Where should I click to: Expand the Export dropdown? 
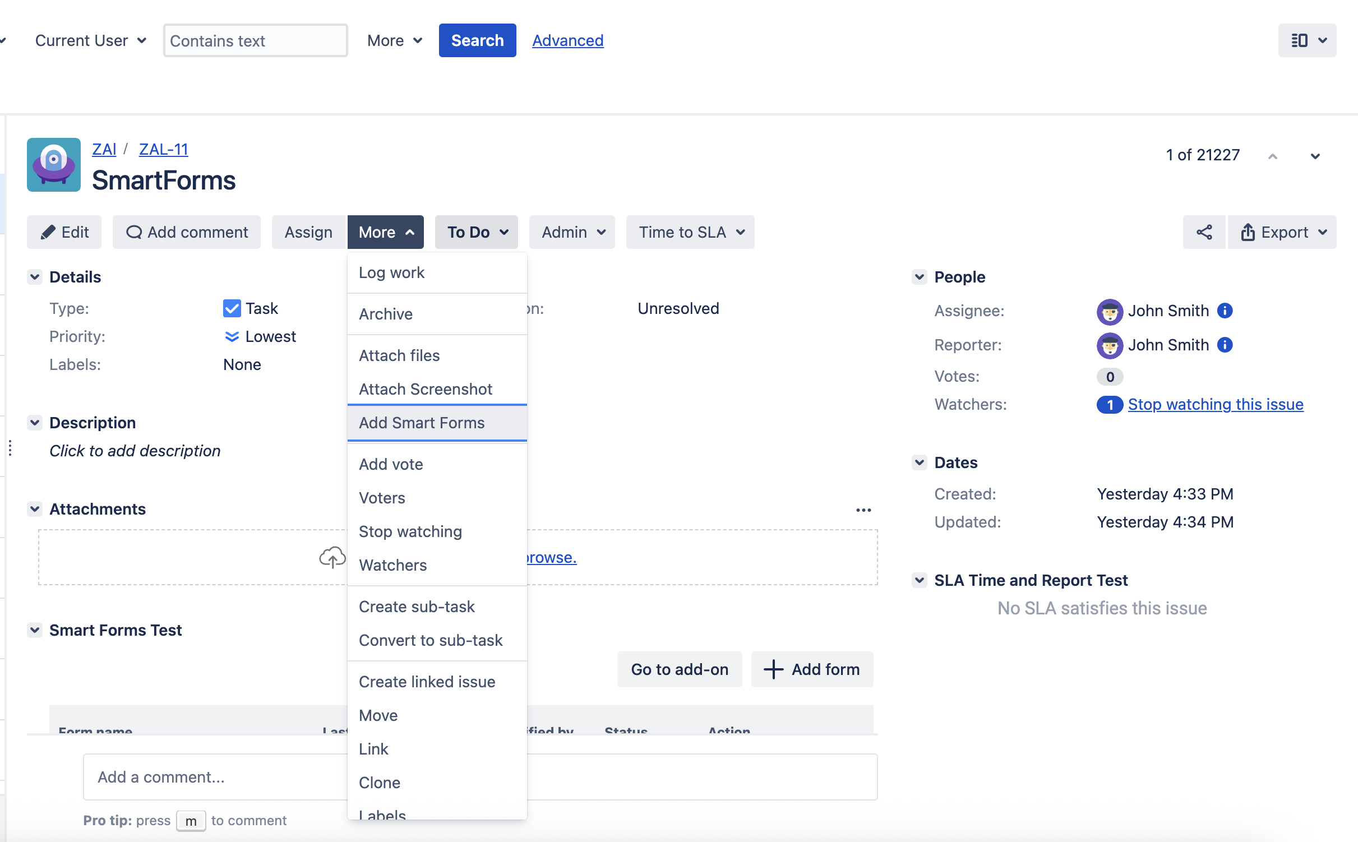click(1282, 232)
